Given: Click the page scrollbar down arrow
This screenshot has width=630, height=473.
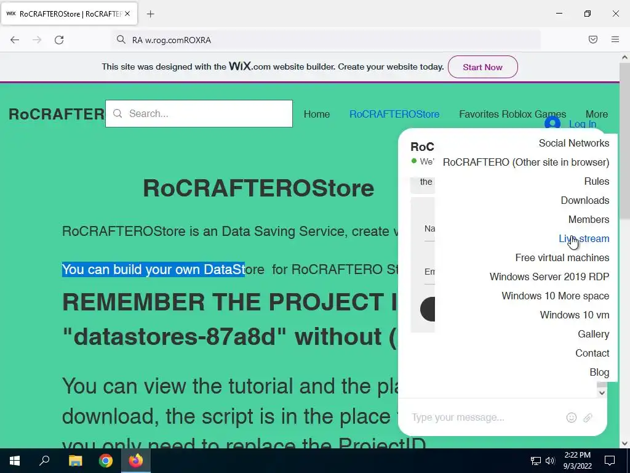Looking at the screenshot, I should [624, 443].
